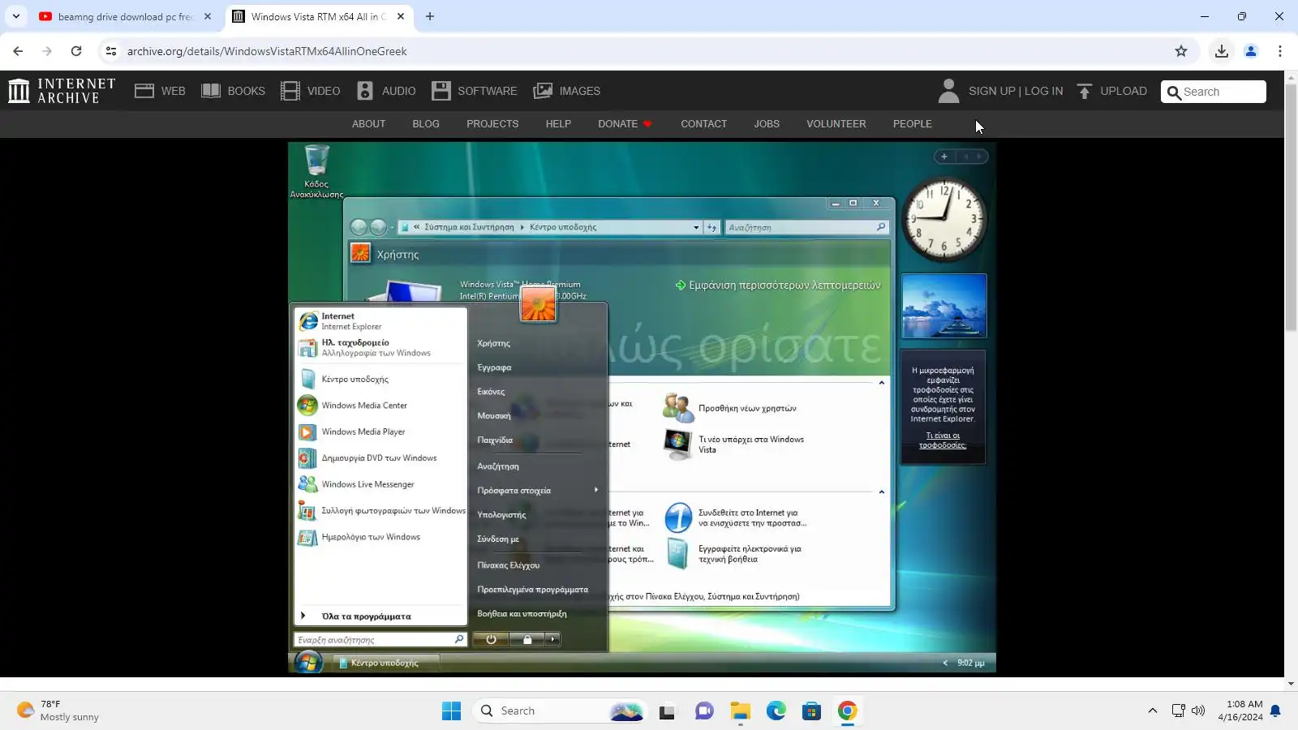Select the Windows Vista RTM x64 tab
Screen dimensions: 1298x730
pos(317,16)
